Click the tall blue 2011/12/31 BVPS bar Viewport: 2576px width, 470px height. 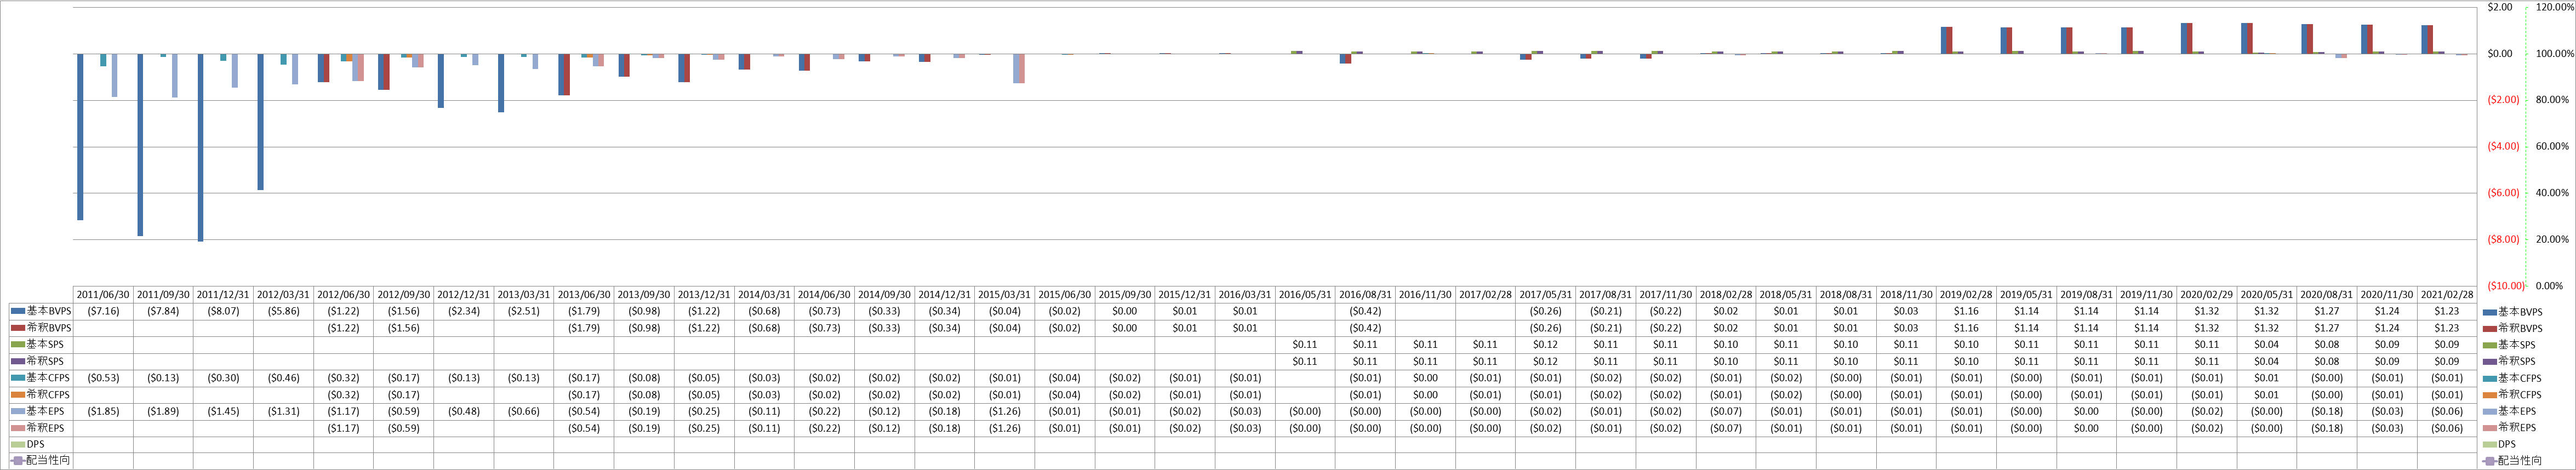pyautogui.click(x=200, y=147)
